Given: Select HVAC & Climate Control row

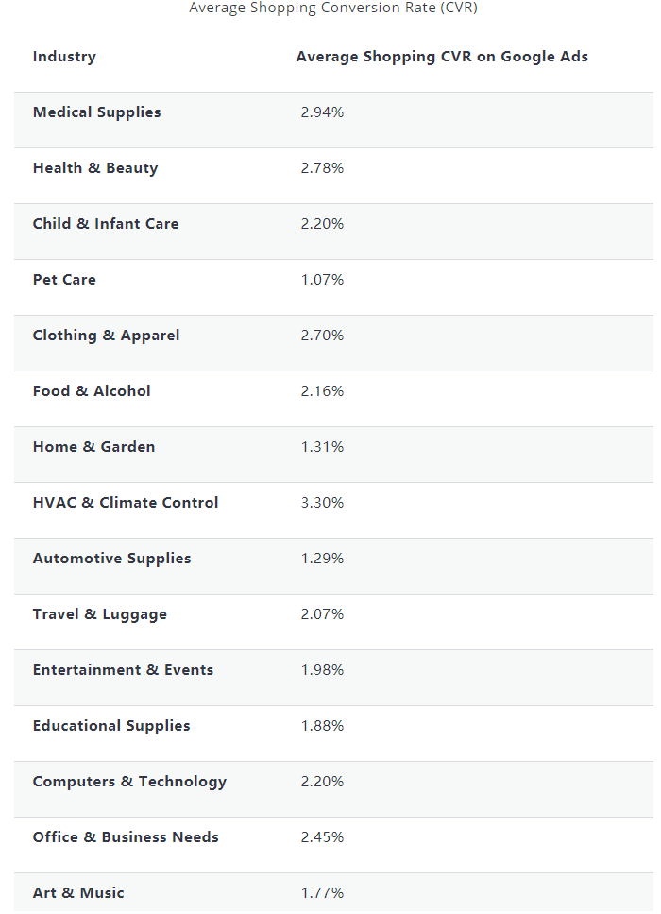Looking at the screenshot, I should (333, 510).
